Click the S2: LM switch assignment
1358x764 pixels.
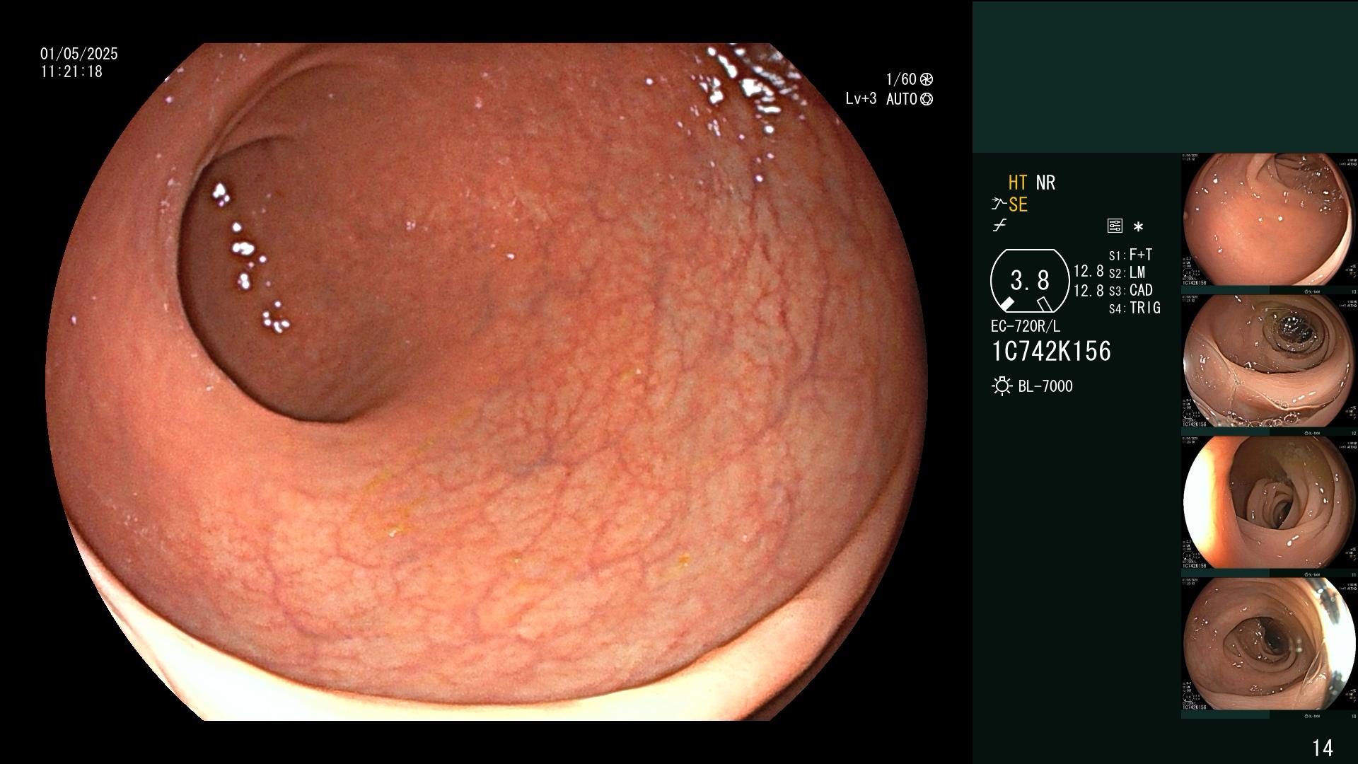click(1127, 272)
